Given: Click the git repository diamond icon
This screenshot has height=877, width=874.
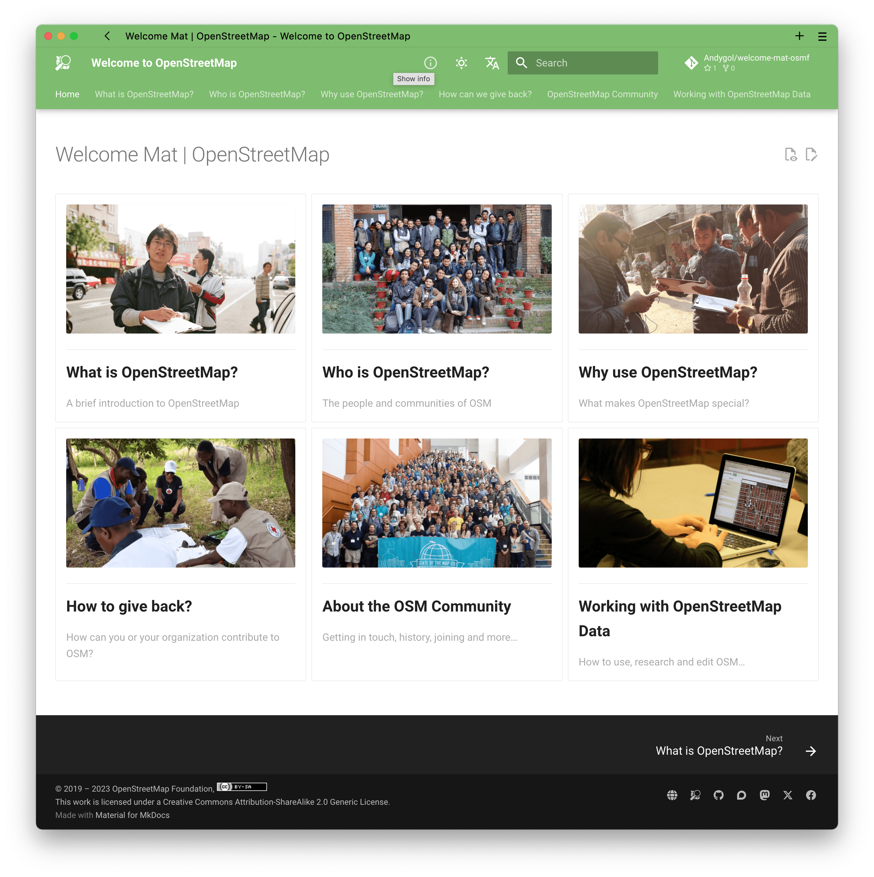Looking at the screenshot, I should (691, 63).
